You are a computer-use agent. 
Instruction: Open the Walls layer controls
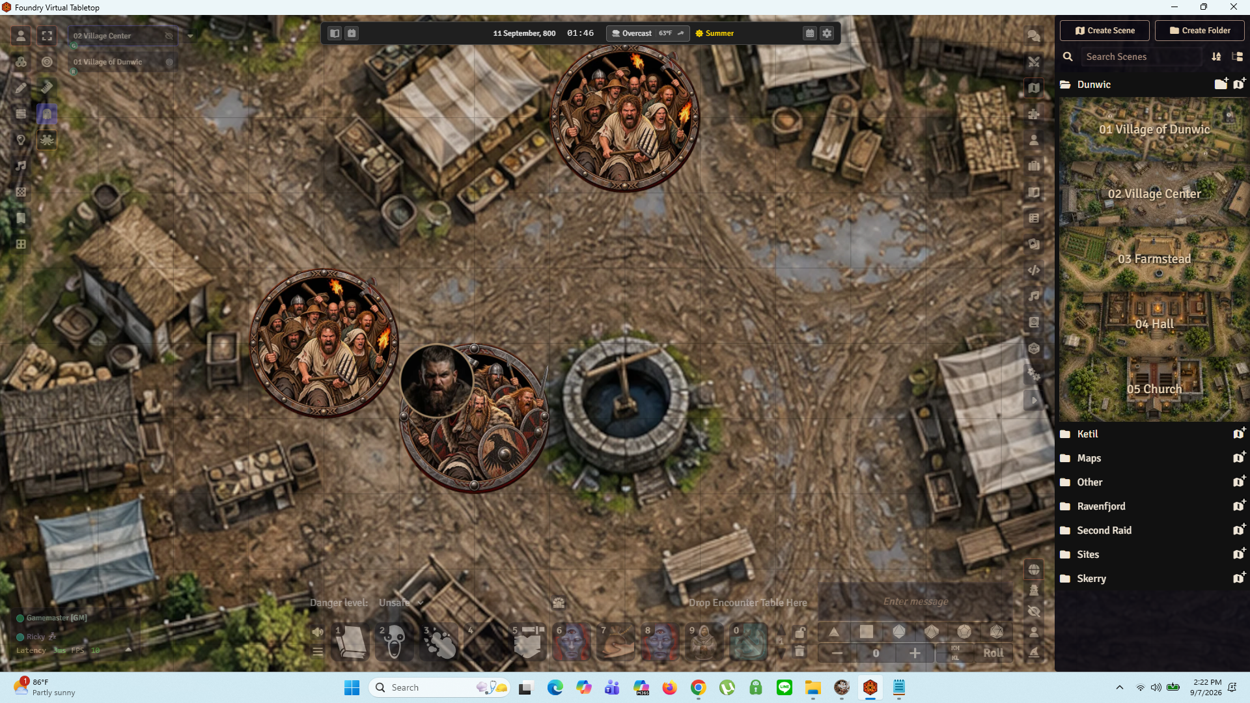[x=21, y=114]
